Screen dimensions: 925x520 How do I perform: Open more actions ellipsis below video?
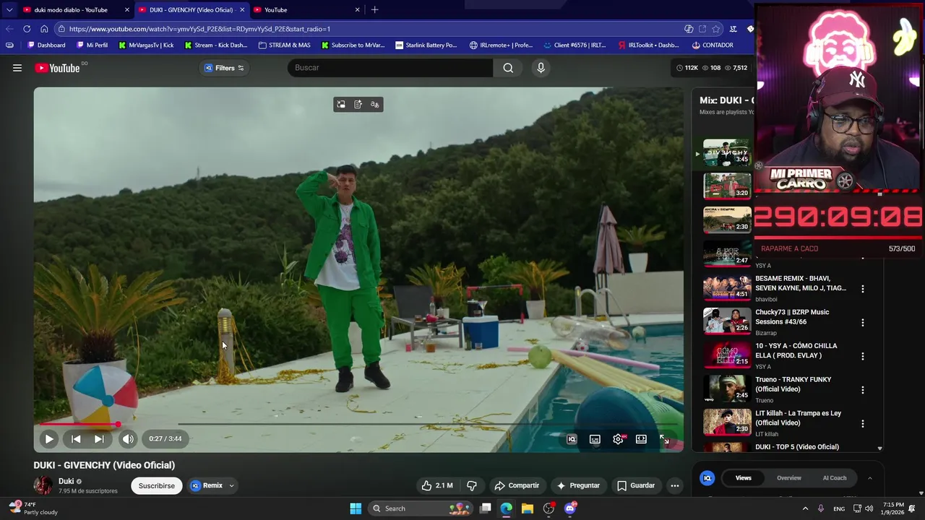(675, 485)
